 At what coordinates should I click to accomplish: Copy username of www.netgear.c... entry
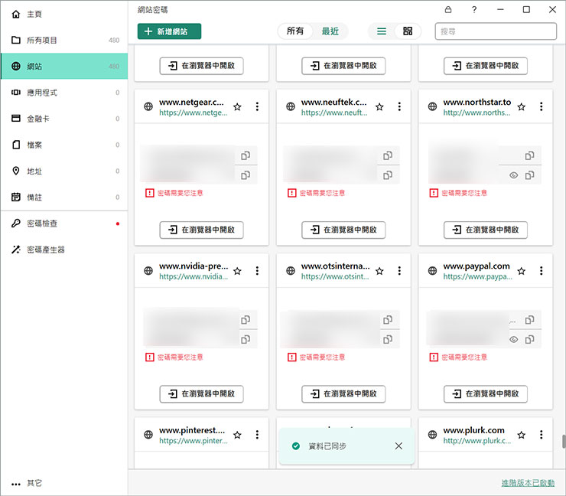coord(246,155)
